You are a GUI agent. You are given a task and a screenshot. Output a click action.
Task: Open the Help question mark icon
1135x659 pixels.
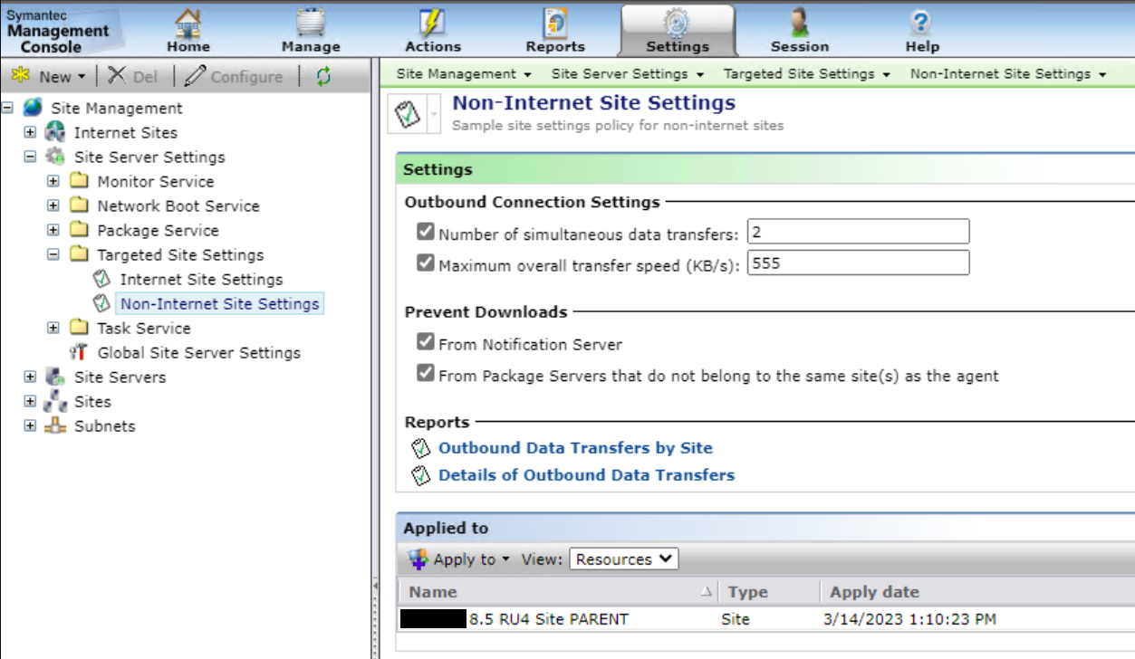click(921, 23)
